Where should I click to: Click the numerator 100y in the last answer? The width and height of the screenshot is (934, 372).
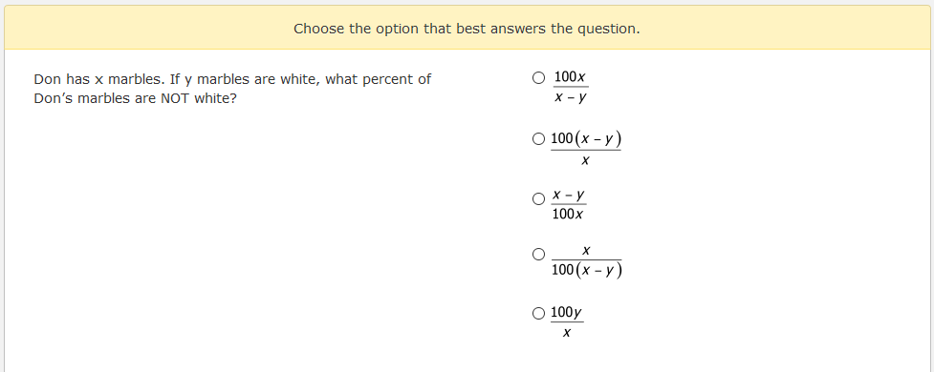566,313
